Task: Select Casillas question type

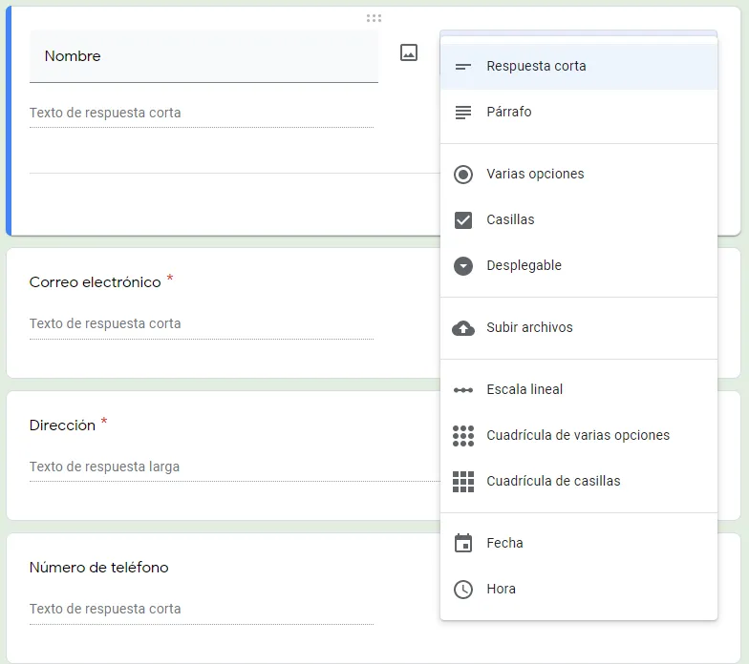Action: pyautogui.click(x=579, y=219)
